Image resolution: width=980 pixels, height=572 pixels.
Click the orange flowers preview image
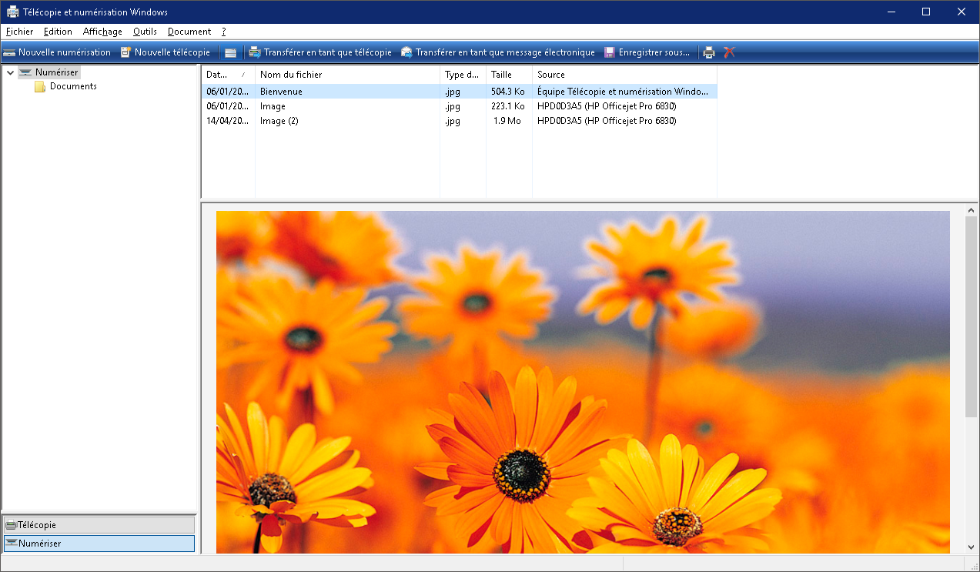click(583, 382)
